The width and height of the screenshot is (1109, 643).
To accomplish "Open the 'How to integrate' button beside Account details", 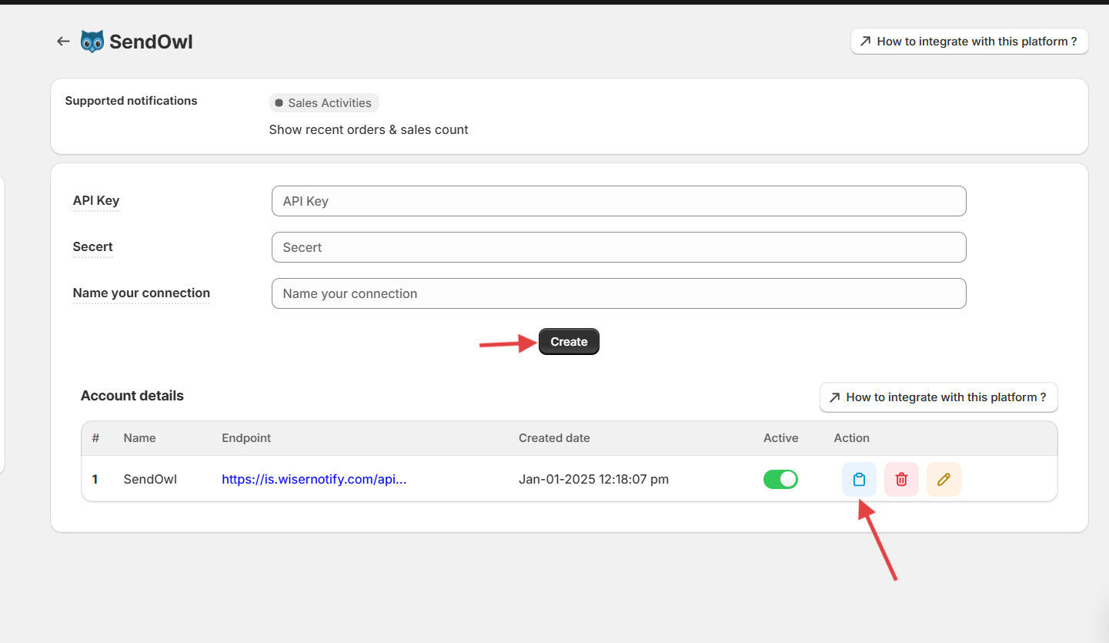I will click(938, 397).
